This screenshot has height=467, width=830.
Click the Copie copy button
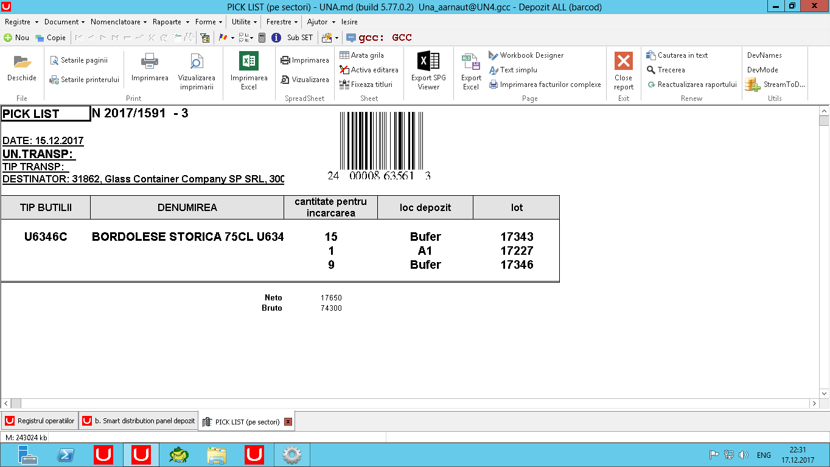coord(51,38)
